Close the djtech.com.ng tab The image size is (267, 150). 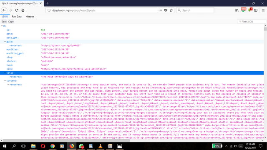40,3
